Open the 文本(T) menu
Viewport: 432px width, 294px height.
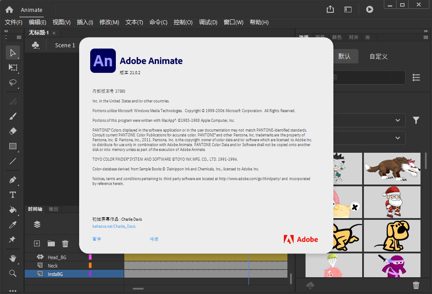click(134, 22)
